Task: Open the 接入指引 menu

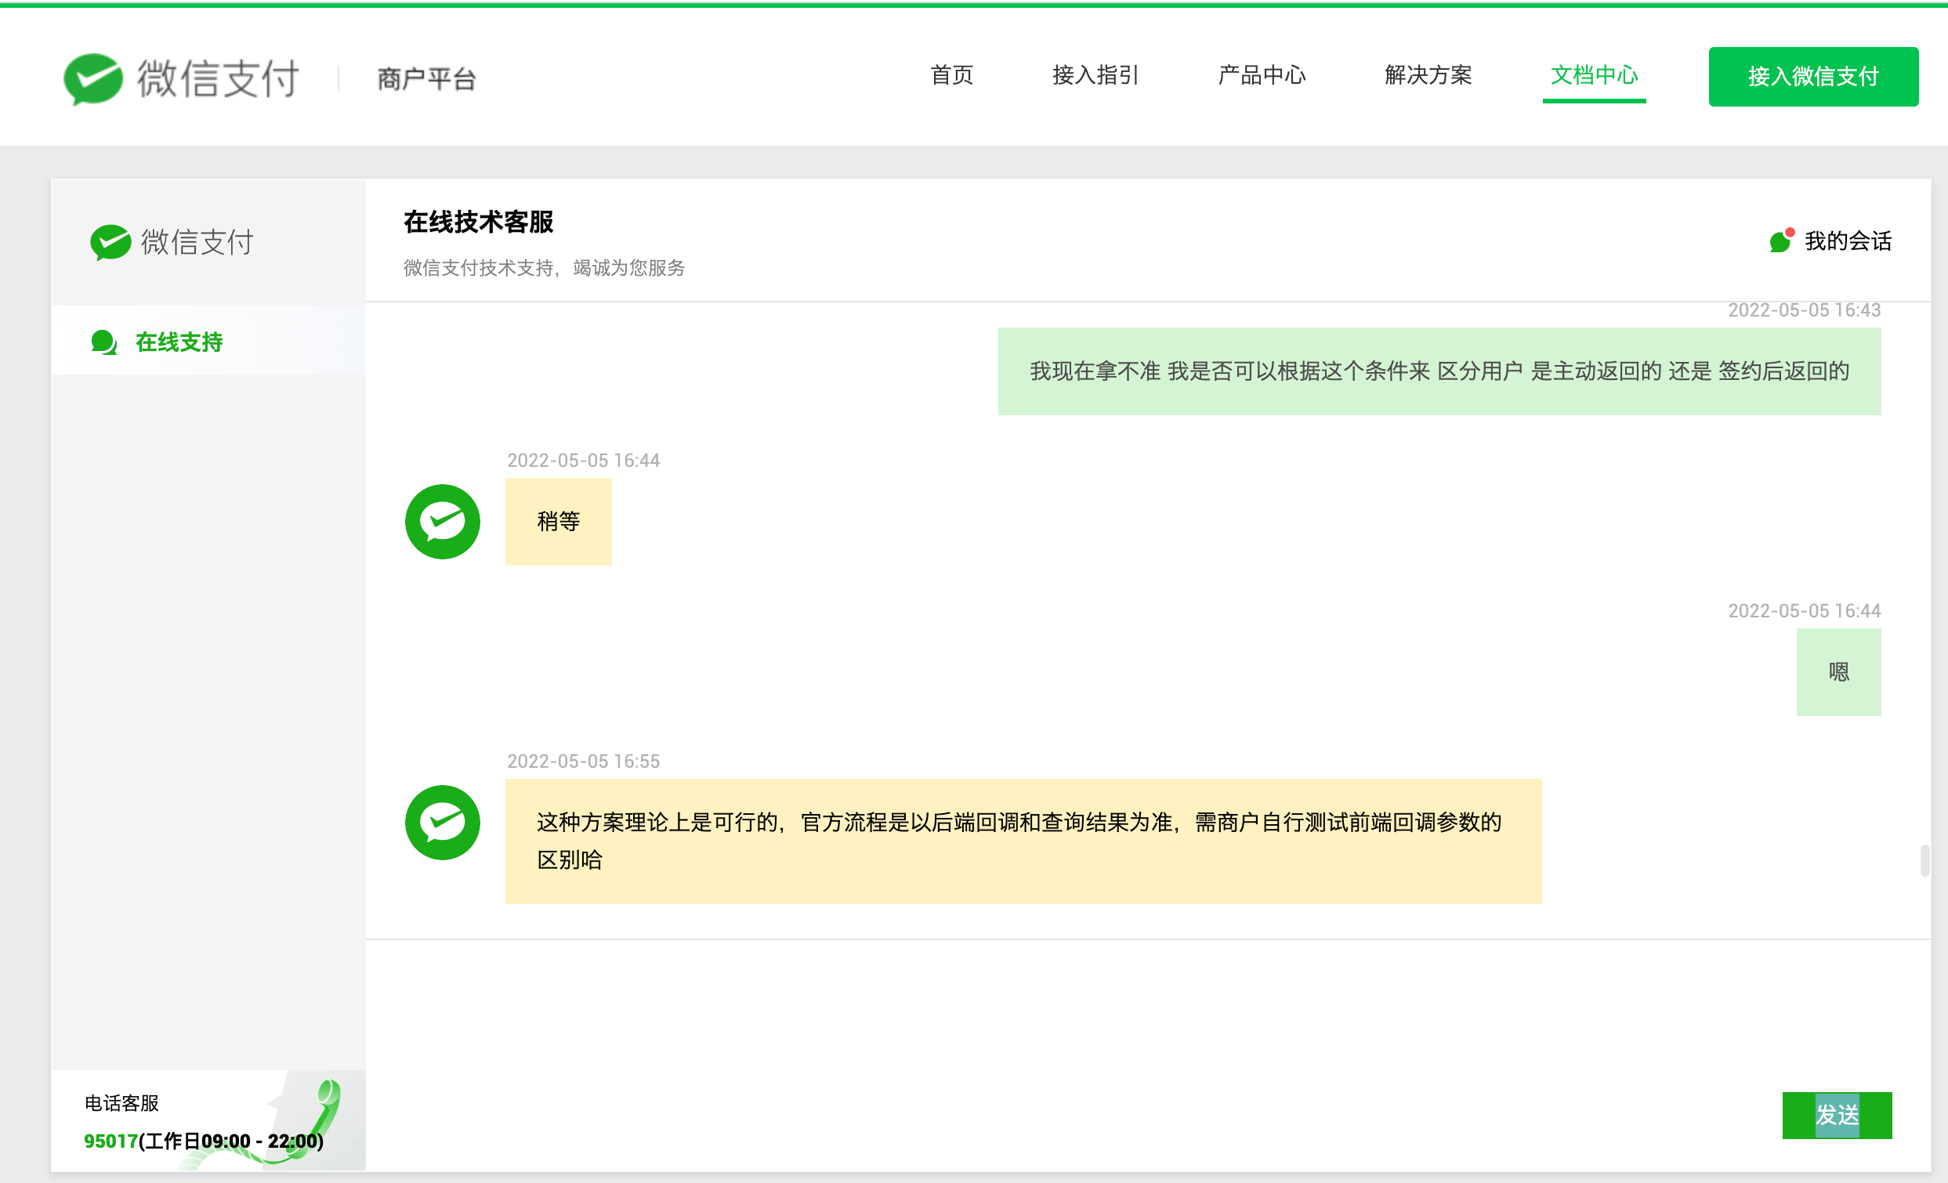Action: point(1095,75)
